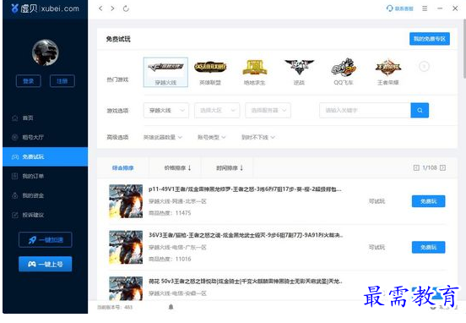Image resolution: width=466 pixels, height=323 pixels.
Task: Open the 荷花 50v3王者 listing title
Action: point(246,281)
